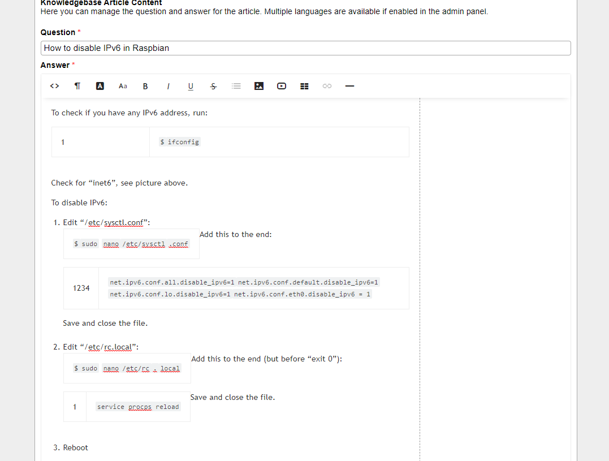
Task: Click the net.ipv6.conf sysctl code block
Action: 244,288
